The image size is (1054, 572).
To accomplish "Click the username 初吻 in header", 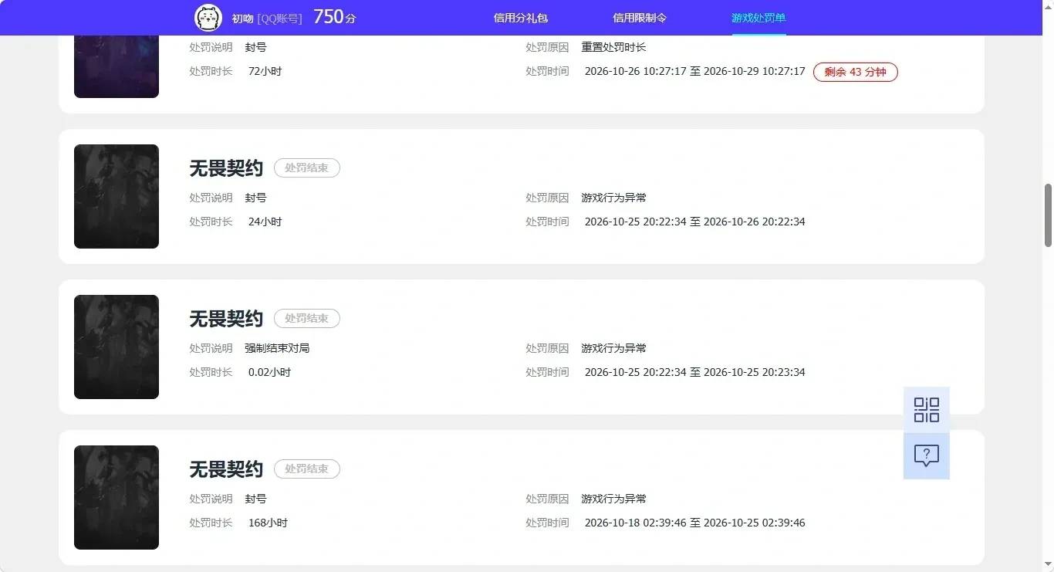I will (x=242, y=18).
